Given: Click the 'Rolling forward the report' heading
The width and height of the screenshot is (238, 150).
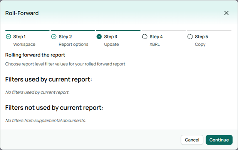Looking at the screenshot, I should click(35, 55).
